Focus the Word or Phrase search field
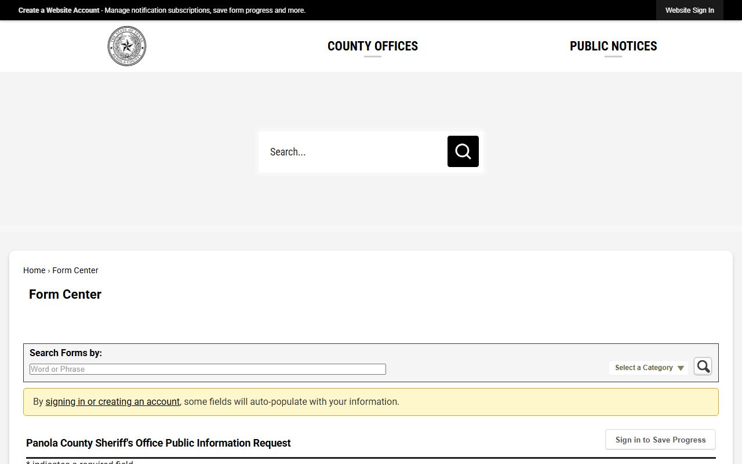 pos(208,369)
